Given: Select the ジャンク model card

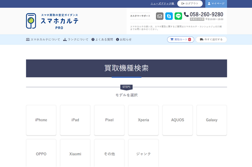Looking at the screenshot, I should [x=143, y=153].
